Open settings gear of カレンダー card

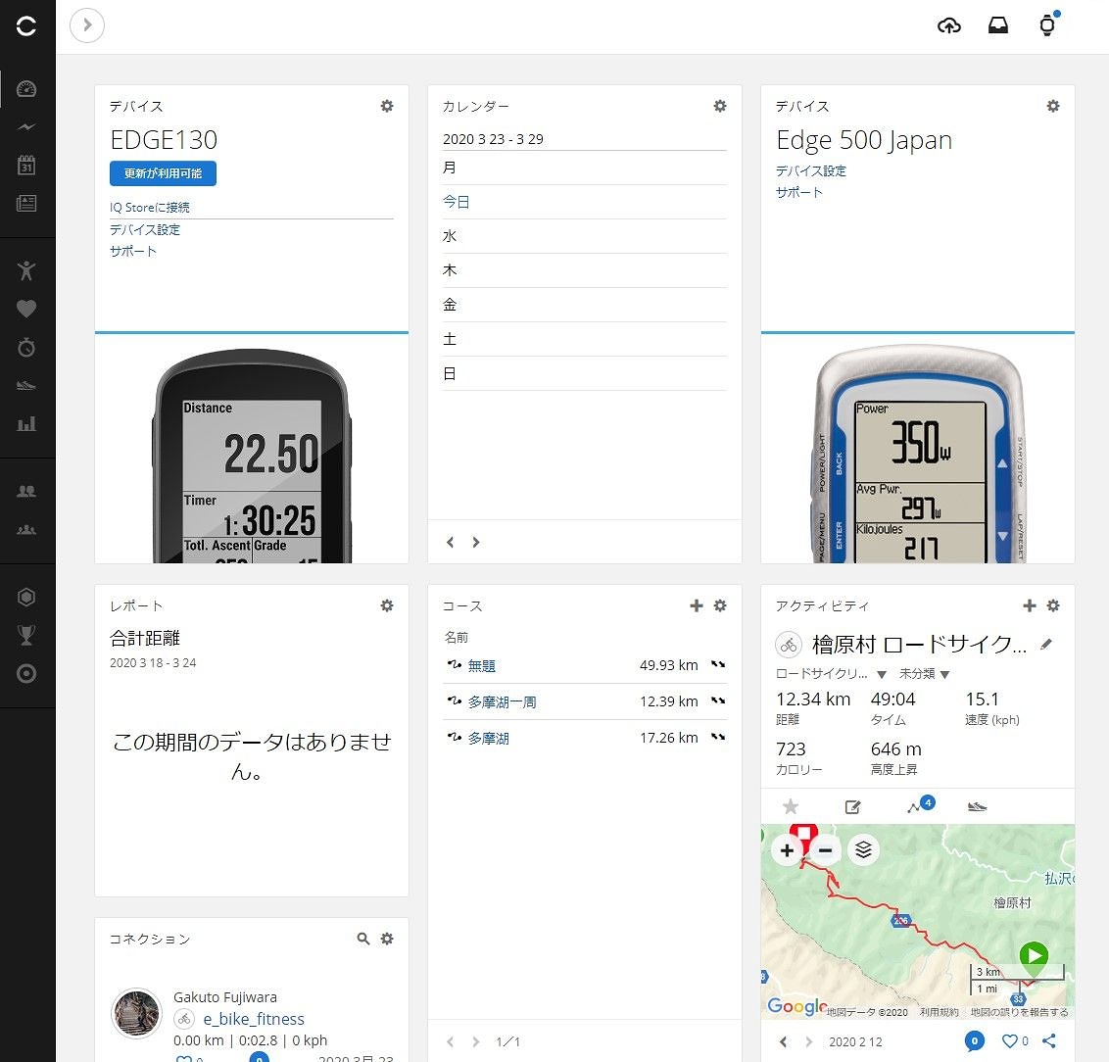[720, 106]
